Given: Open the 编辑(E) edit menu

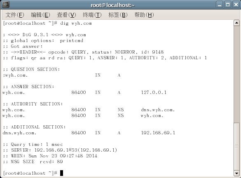Looking at the screenshot, I should (40, 15).
